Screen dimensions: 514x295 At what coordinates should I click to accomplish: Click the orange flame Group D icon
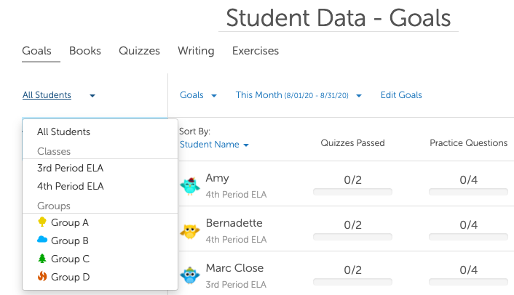42,277
